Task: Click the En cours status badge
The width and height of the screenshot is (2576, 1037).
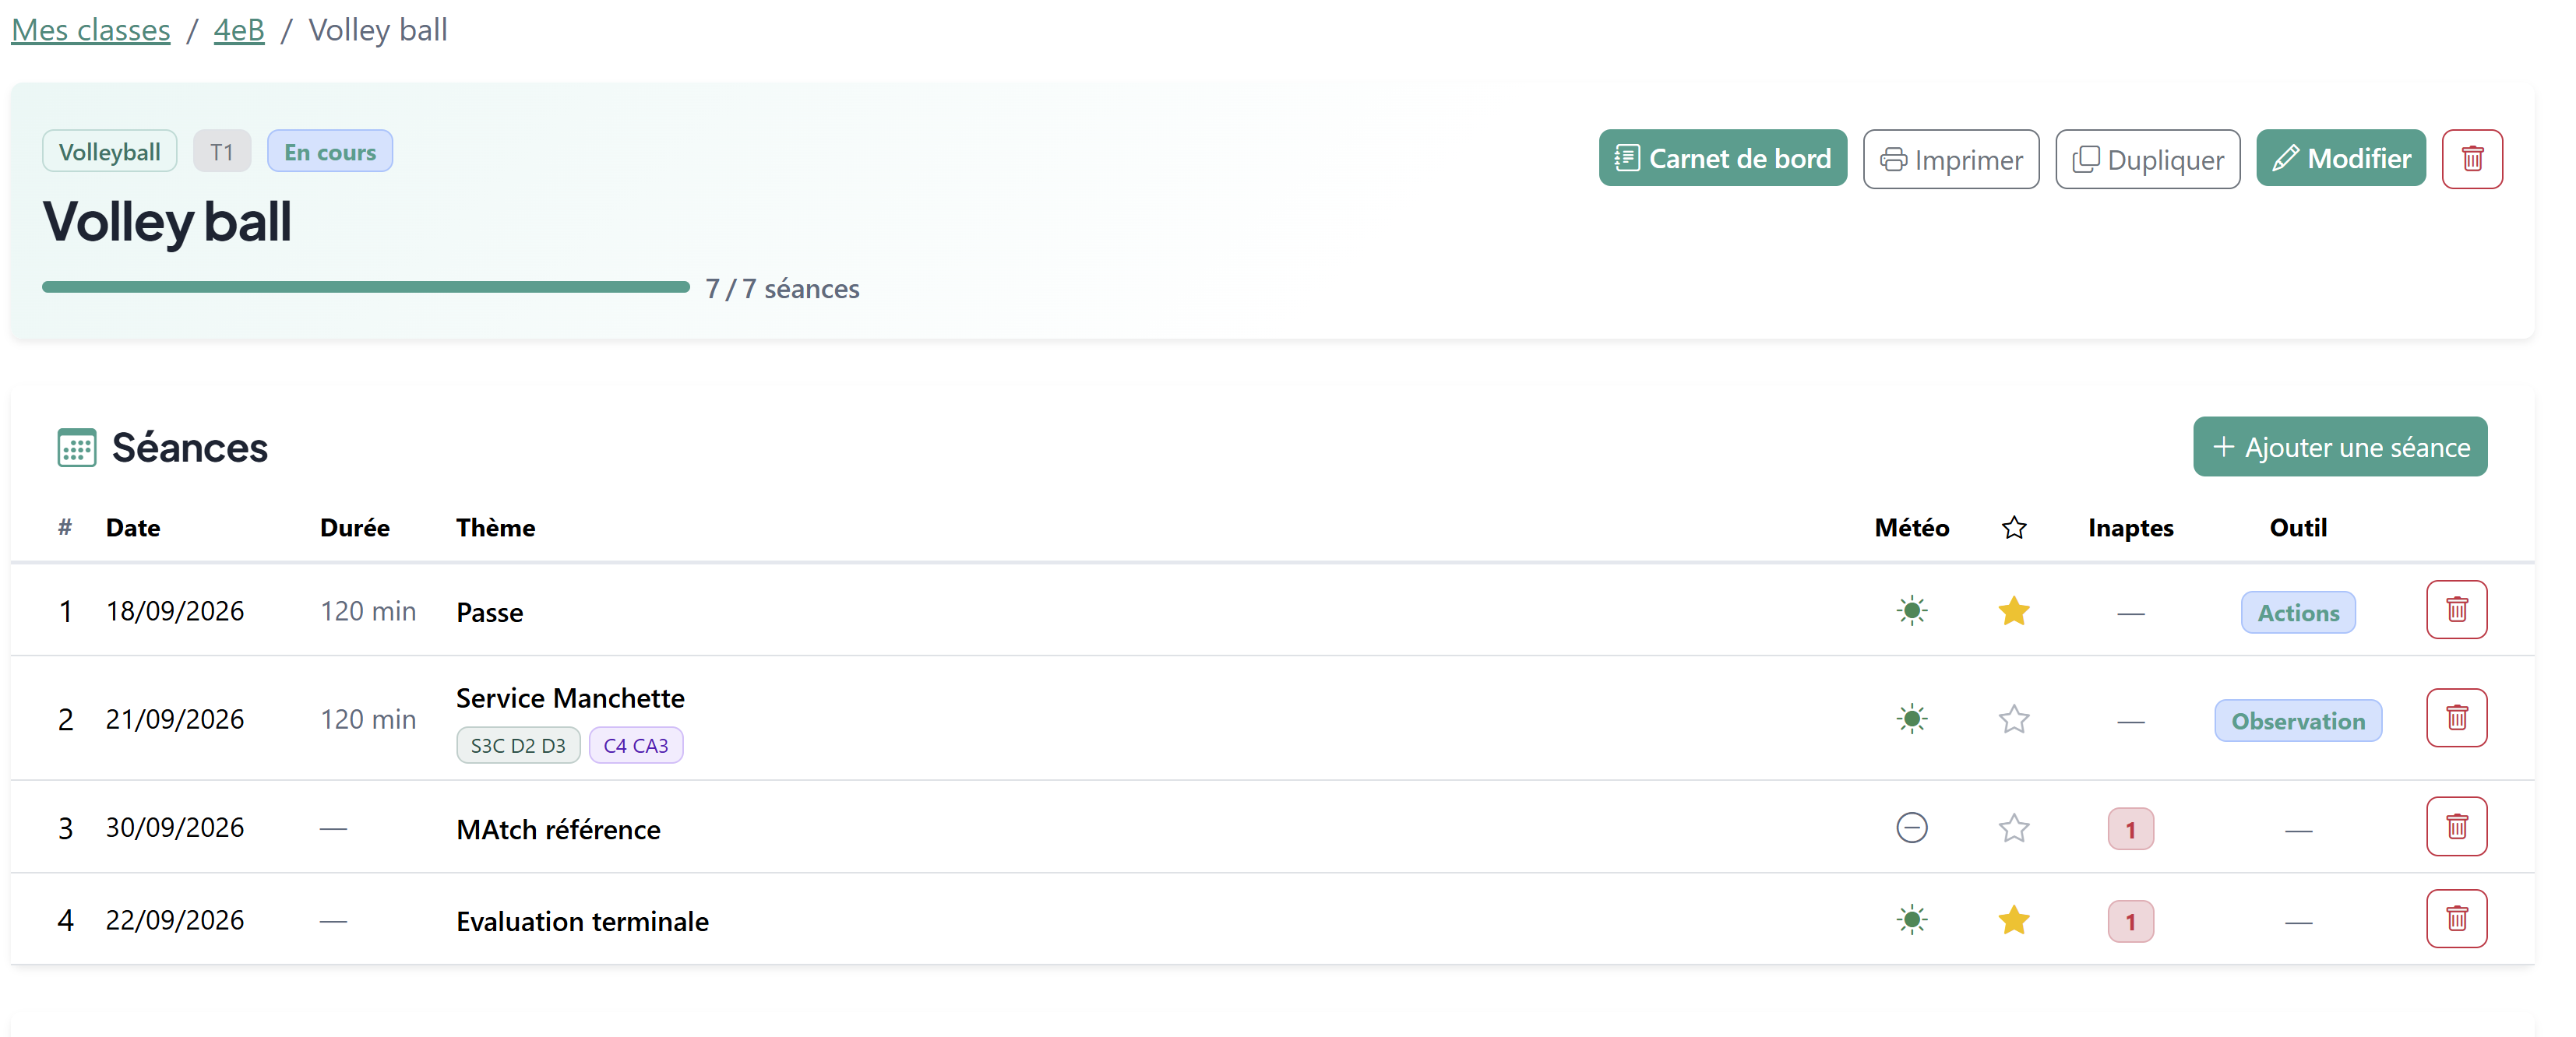Action: coord(329,152)
